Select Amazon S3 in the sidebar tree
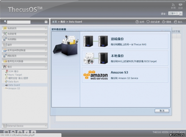186x137 pixels. 14,89
